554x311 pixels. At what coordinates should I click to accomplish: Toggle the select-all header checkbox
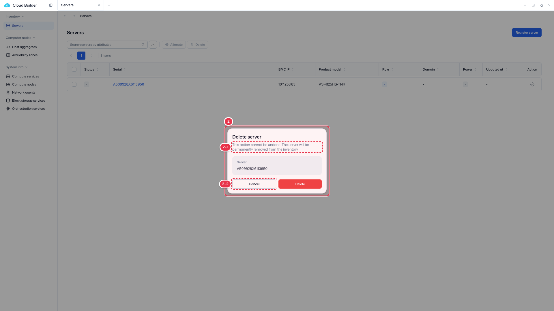74,69
